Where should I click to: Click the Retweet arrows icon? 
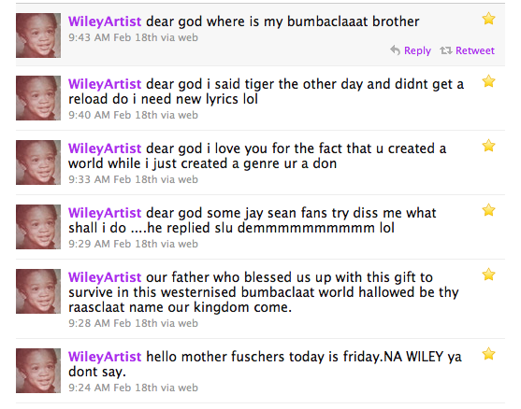(446, 50)
